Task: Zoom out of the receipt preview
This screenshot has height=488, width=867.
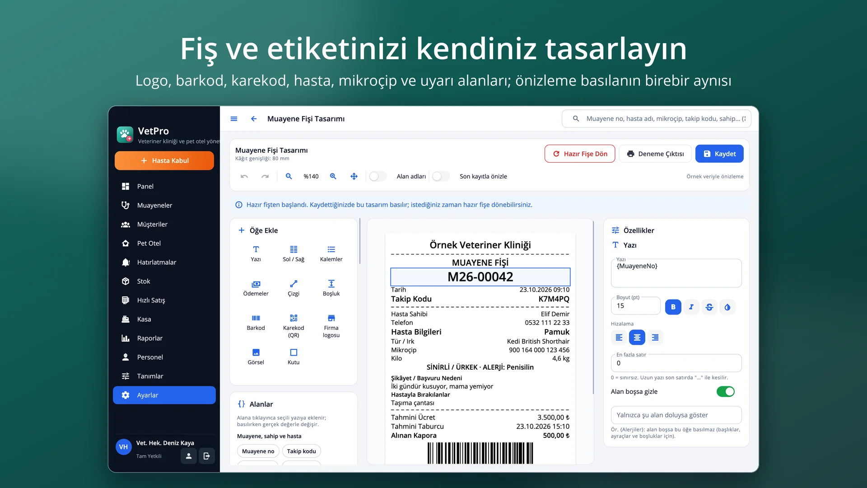Action: click(x=289, y=176)
